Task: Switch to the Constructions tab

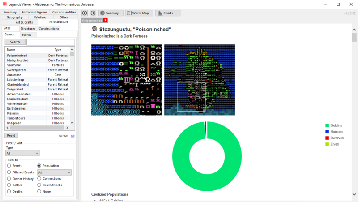Action: pos(49,29)
